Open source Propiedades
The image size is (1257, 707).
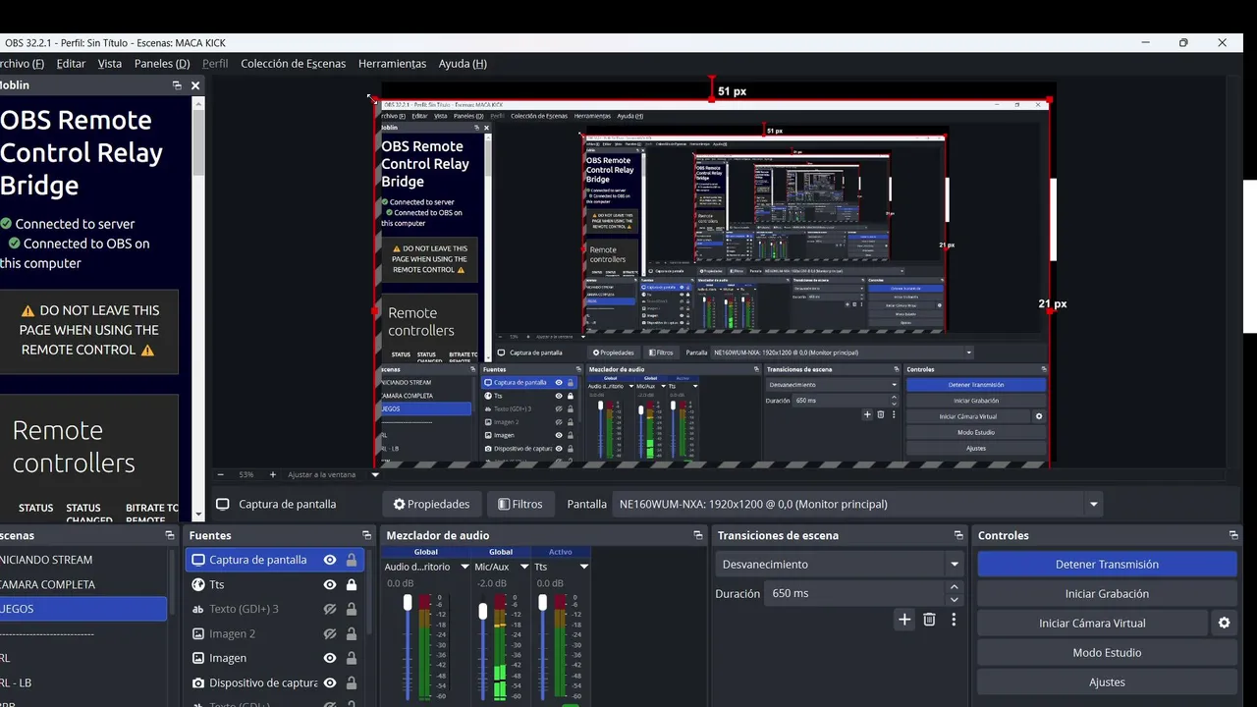[431, 504]
